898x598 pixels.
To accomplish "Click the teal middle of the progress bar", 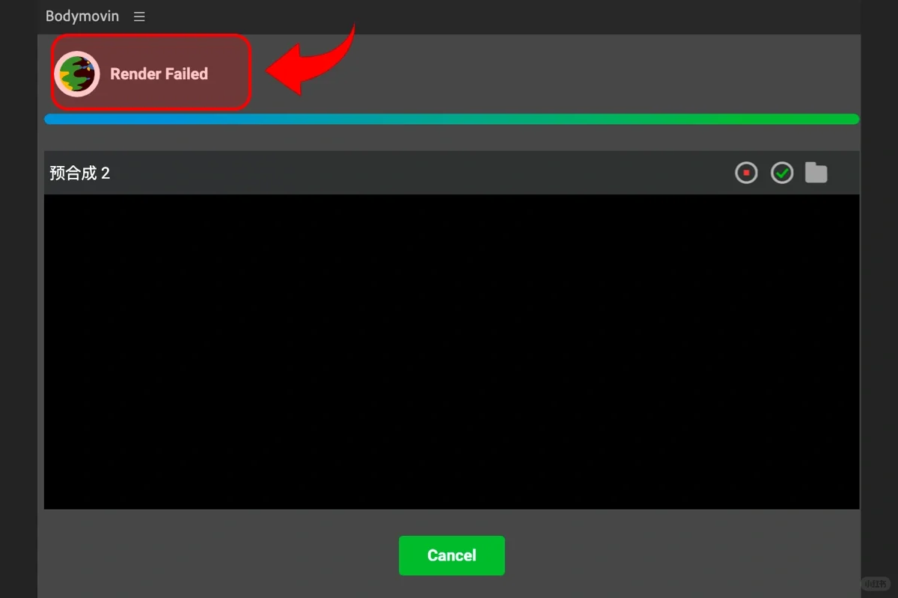I will [452, 119].
